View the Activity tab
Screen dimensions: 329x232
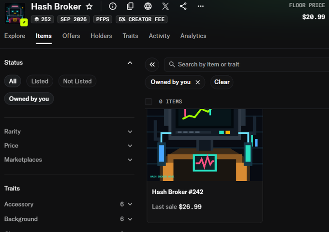point(159,36)
